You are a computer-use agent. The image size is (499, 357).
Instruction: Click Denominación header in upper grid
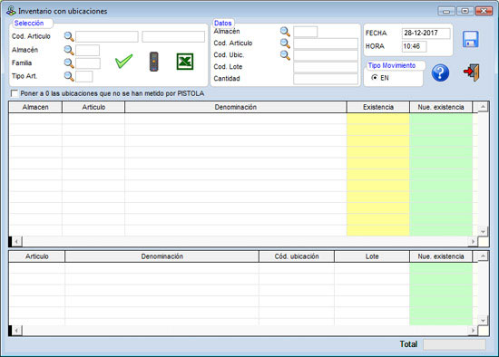(236, 107)
